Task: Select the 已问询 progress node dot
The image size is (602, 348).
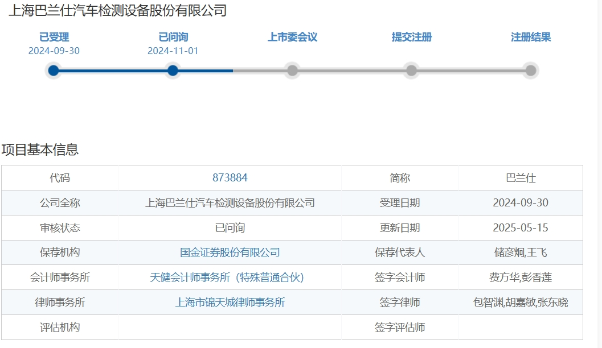Action: pyautogui.click(x=173, y=71)
